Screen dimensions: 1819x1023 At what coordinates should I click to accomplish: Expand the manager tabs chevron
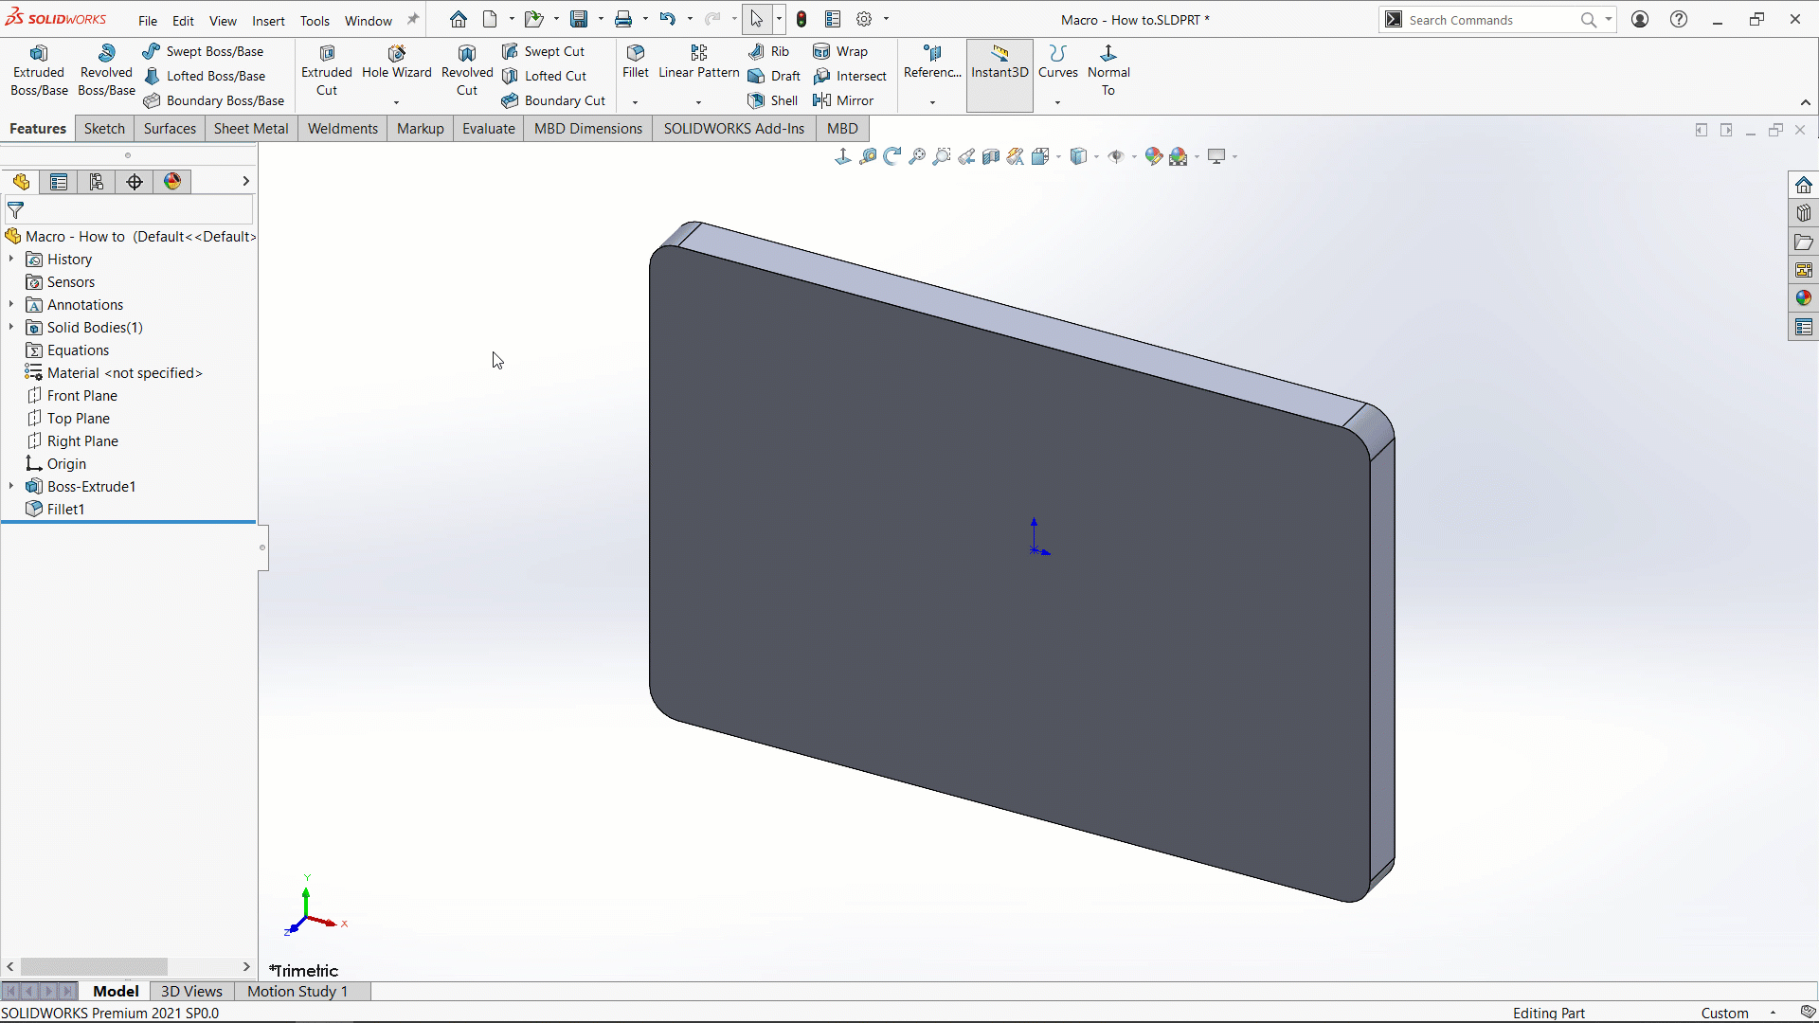pos(245,181)
